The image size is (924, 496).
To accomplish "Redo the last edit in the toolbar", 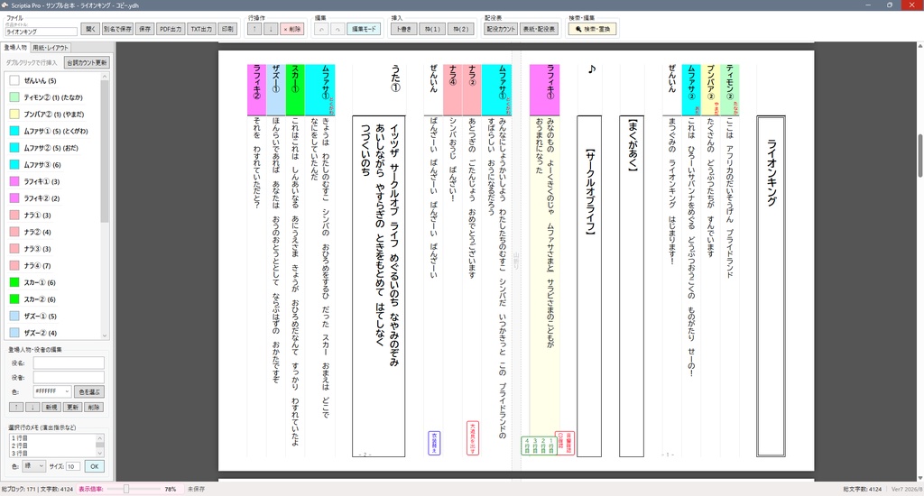I will pos(337,29).
